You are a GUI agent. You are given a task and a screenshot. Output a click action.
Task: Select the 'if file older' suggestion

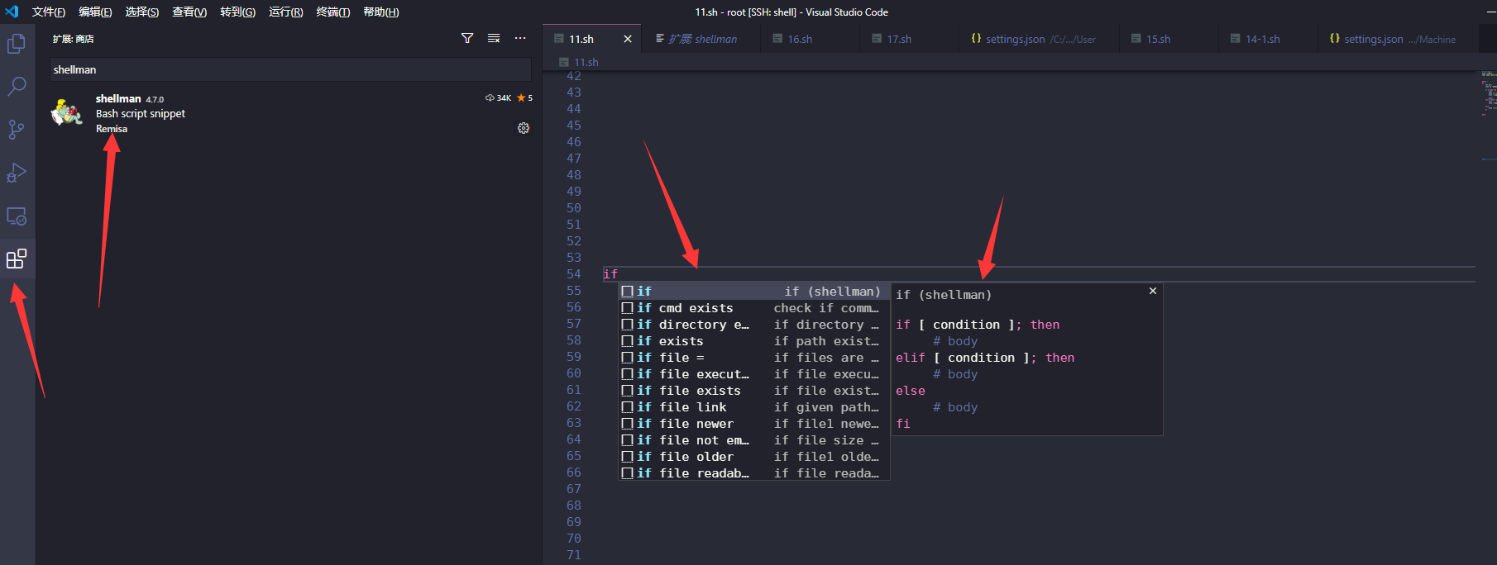pyautogui.click(x=754, y=456)
